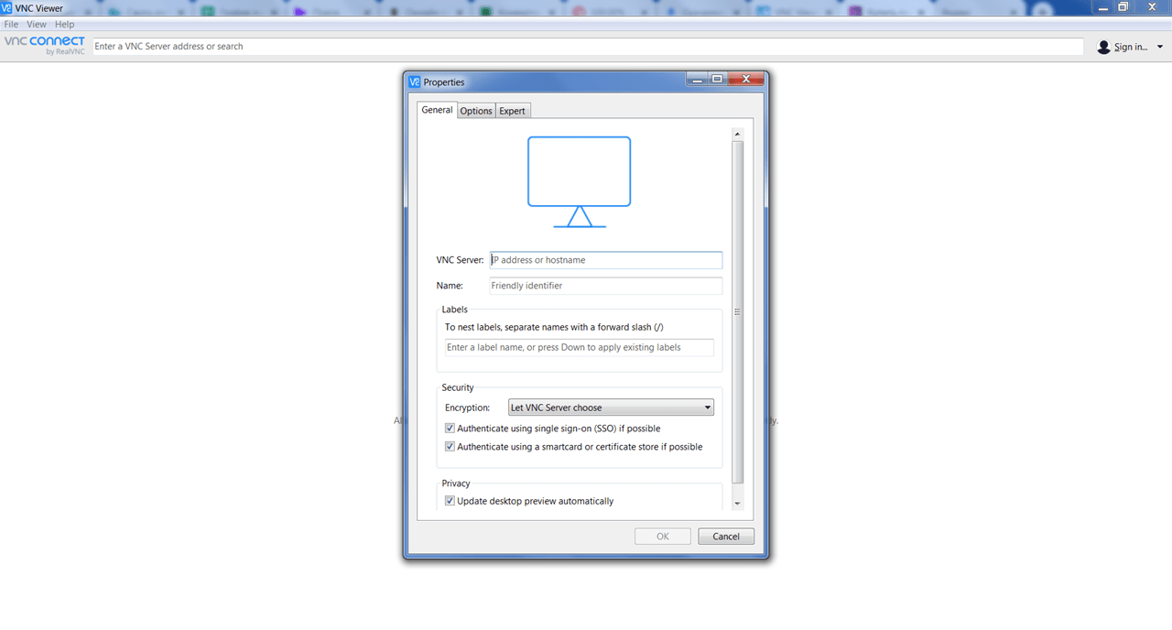Open the File menu
The height and width of the screenshot is (630, 1172).
click(x=11, y=25)
